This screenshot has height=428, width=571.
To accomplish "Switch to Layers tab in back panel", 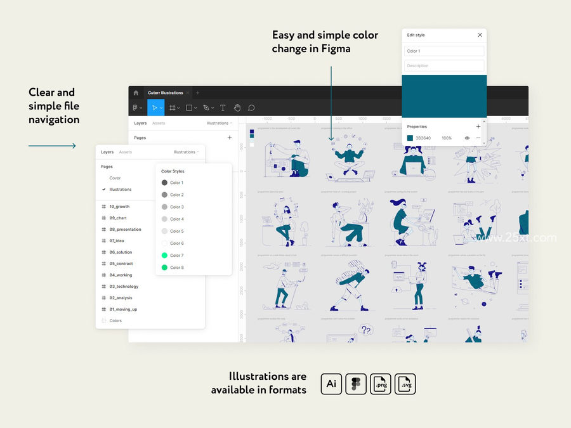I will point(140,123).
